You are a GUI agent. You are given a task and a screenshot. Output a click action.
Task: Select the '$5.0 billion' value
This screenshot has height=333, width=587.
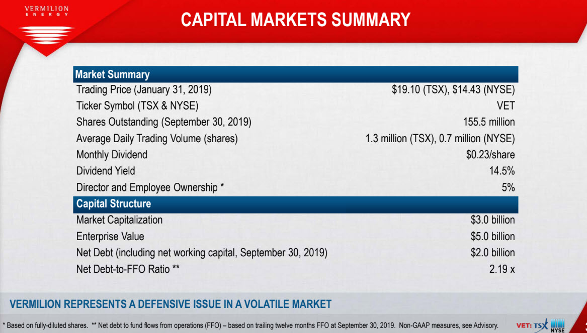pyautogui.click(x=492, y=237)
